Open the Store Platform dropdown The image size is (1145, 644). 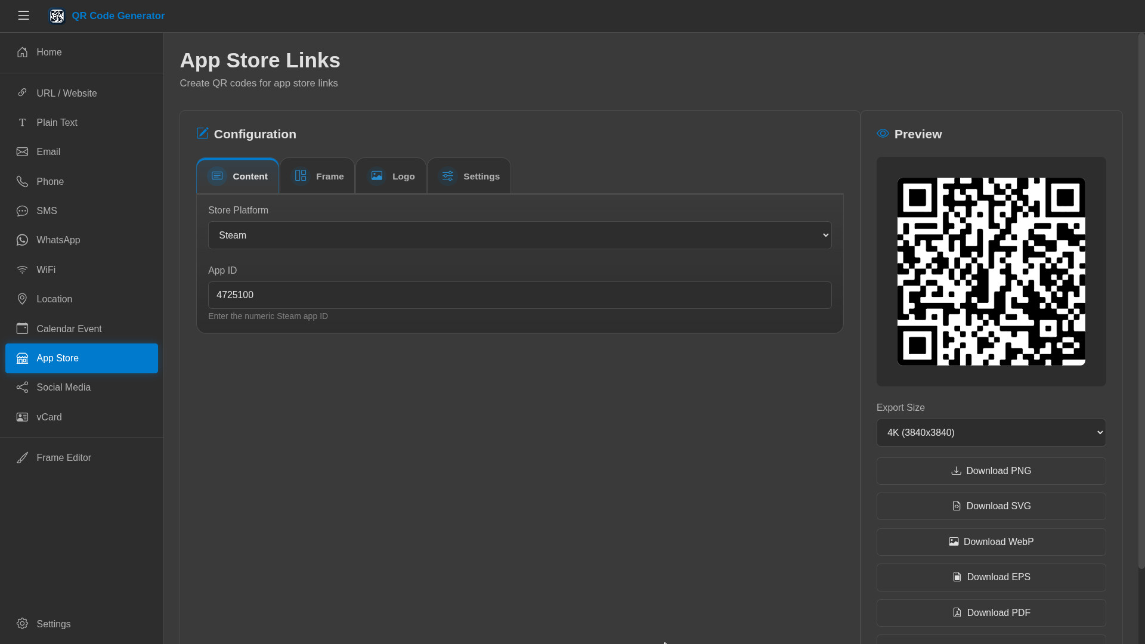point(519,236)
